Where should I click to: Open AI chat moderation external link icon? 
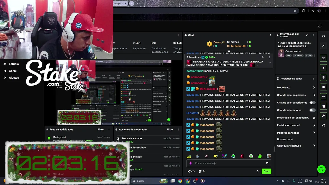click(314, 118)
